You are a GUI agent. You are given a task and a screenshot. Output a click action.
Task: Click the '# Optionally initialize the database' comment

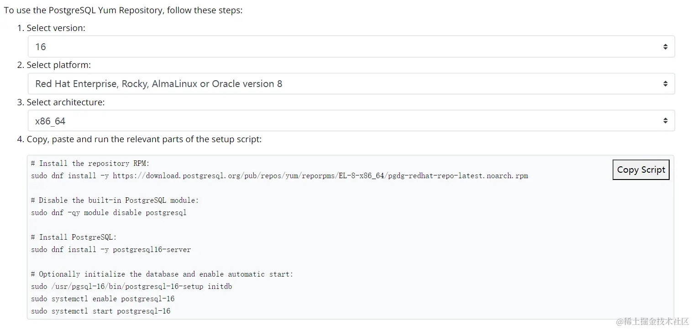[162, 274]
